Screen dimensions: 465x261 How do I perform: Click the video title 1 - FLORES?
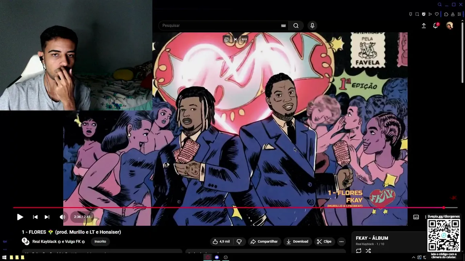pyautogui.click(x=71, y=232)
